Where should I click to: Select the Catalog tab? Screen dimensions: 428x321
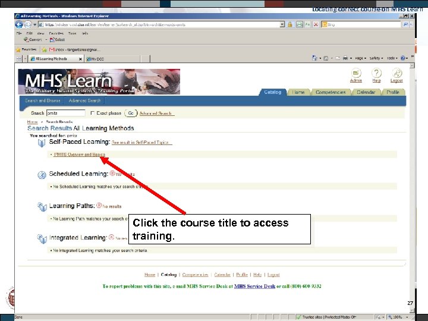point(273,92)
